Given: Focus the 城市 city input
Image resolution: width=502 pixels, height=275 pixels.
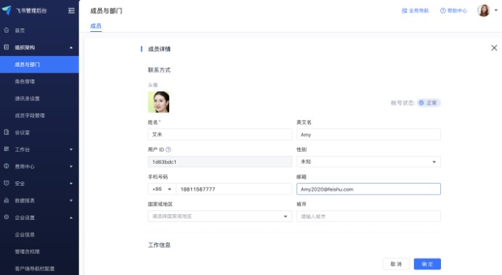Looking at the screenshot, I should [368, 216].
